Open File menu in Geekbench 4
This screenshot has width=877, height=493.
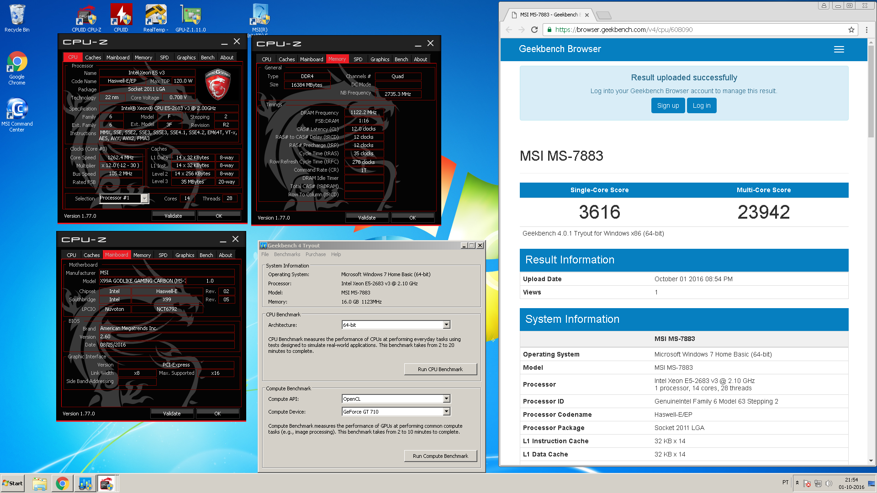coord(265,255)
